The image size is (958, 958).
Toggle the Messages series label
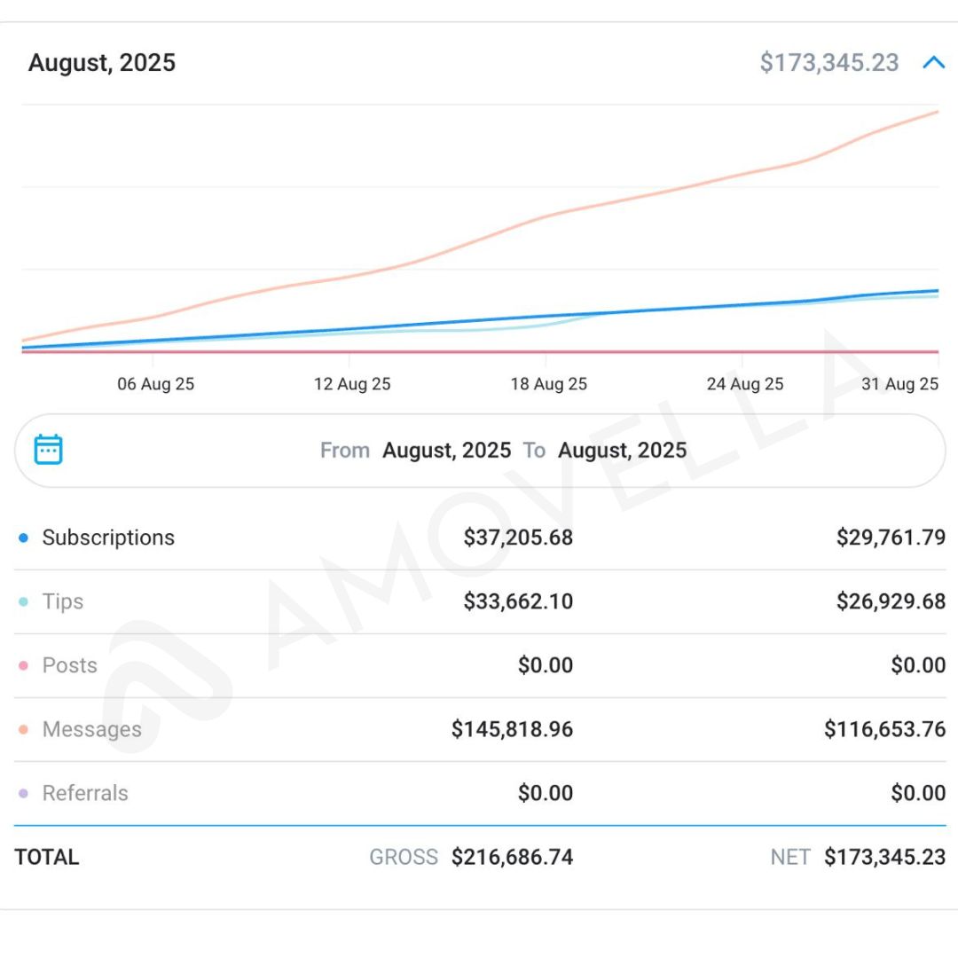click(x=91, y=729)
